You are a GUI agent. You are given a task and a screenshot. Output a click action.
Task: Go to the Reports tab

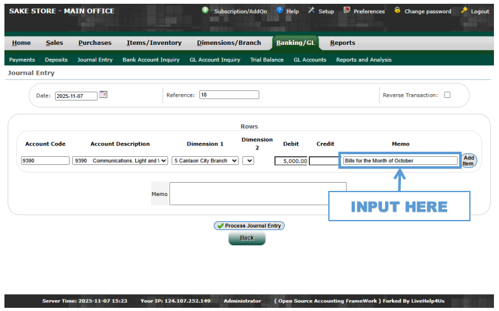click(x=342, y=43)
